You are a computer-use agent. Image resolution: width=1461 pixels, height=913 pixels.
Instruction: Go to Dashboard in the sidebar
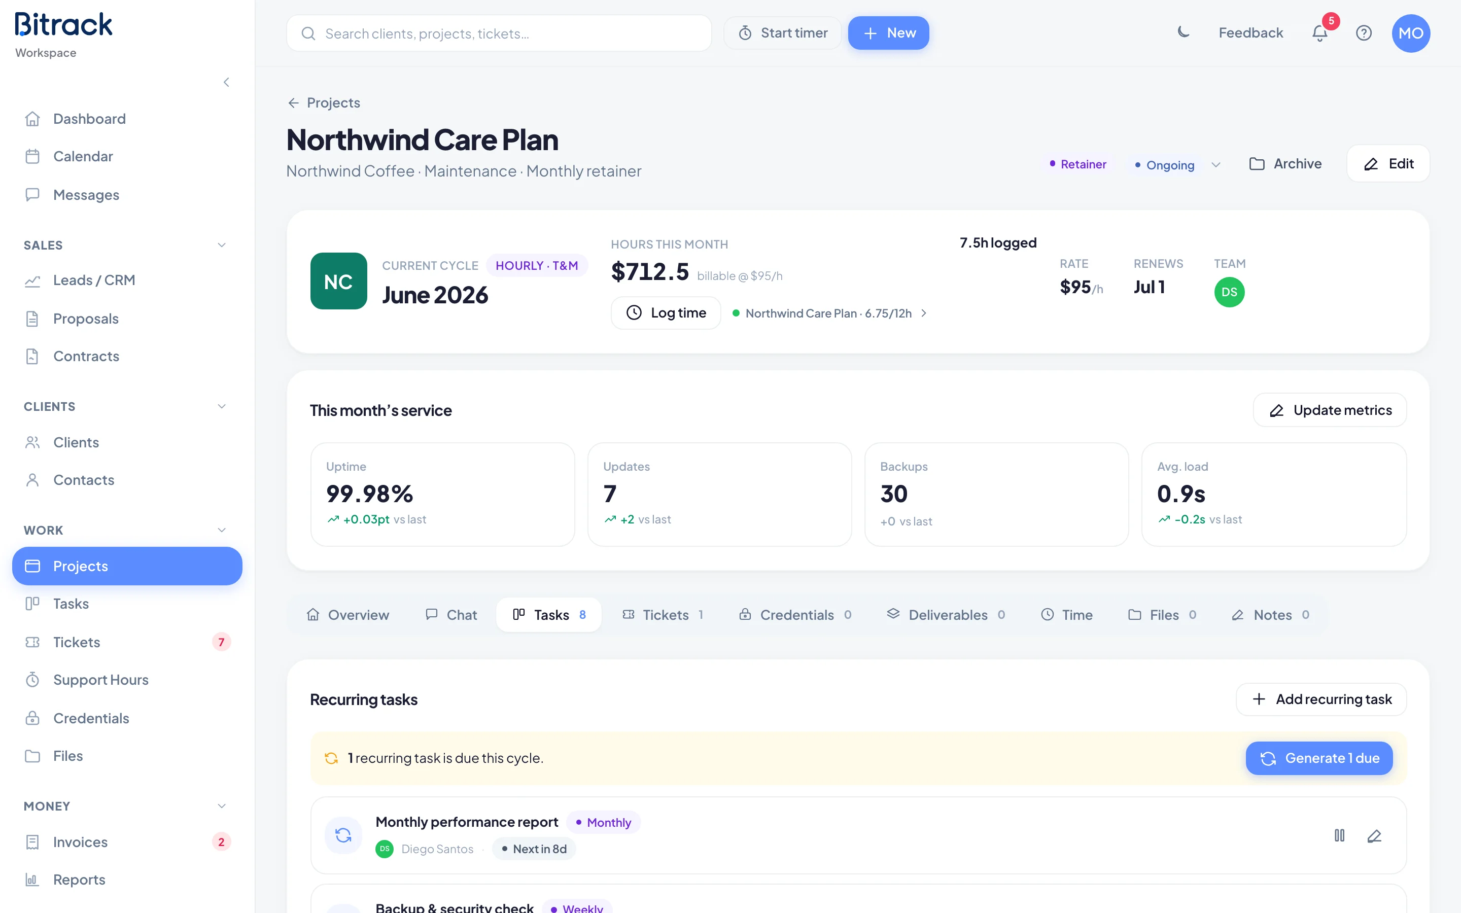(127, 118)
